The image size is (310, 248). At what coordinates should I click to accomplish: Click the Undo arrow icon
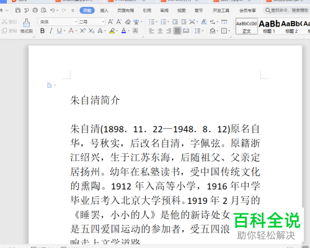coord(53,10)
